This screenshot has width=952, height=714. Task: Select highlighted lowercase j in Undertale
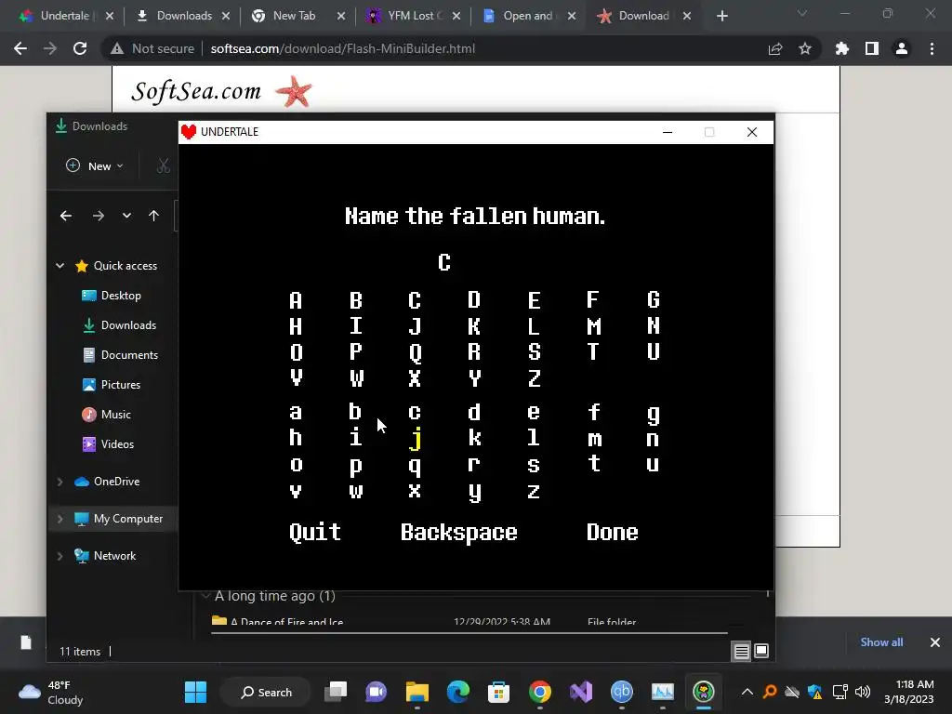tap(416, 439)
